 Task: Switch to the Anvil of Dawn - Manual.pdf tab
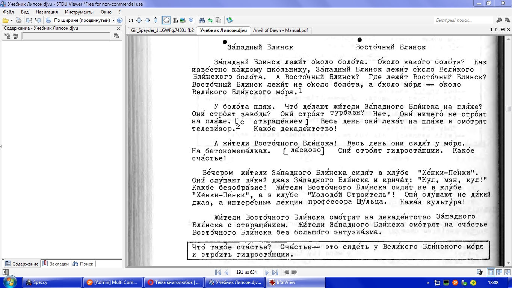[x=280, y=30]
